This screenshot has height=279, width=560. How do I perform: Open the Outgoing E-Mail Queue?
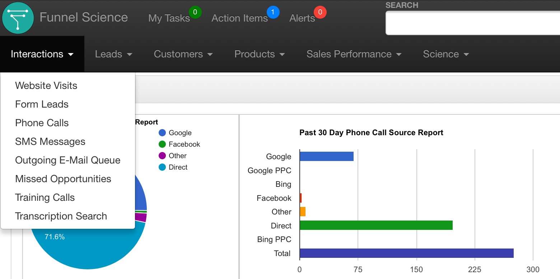68,160
